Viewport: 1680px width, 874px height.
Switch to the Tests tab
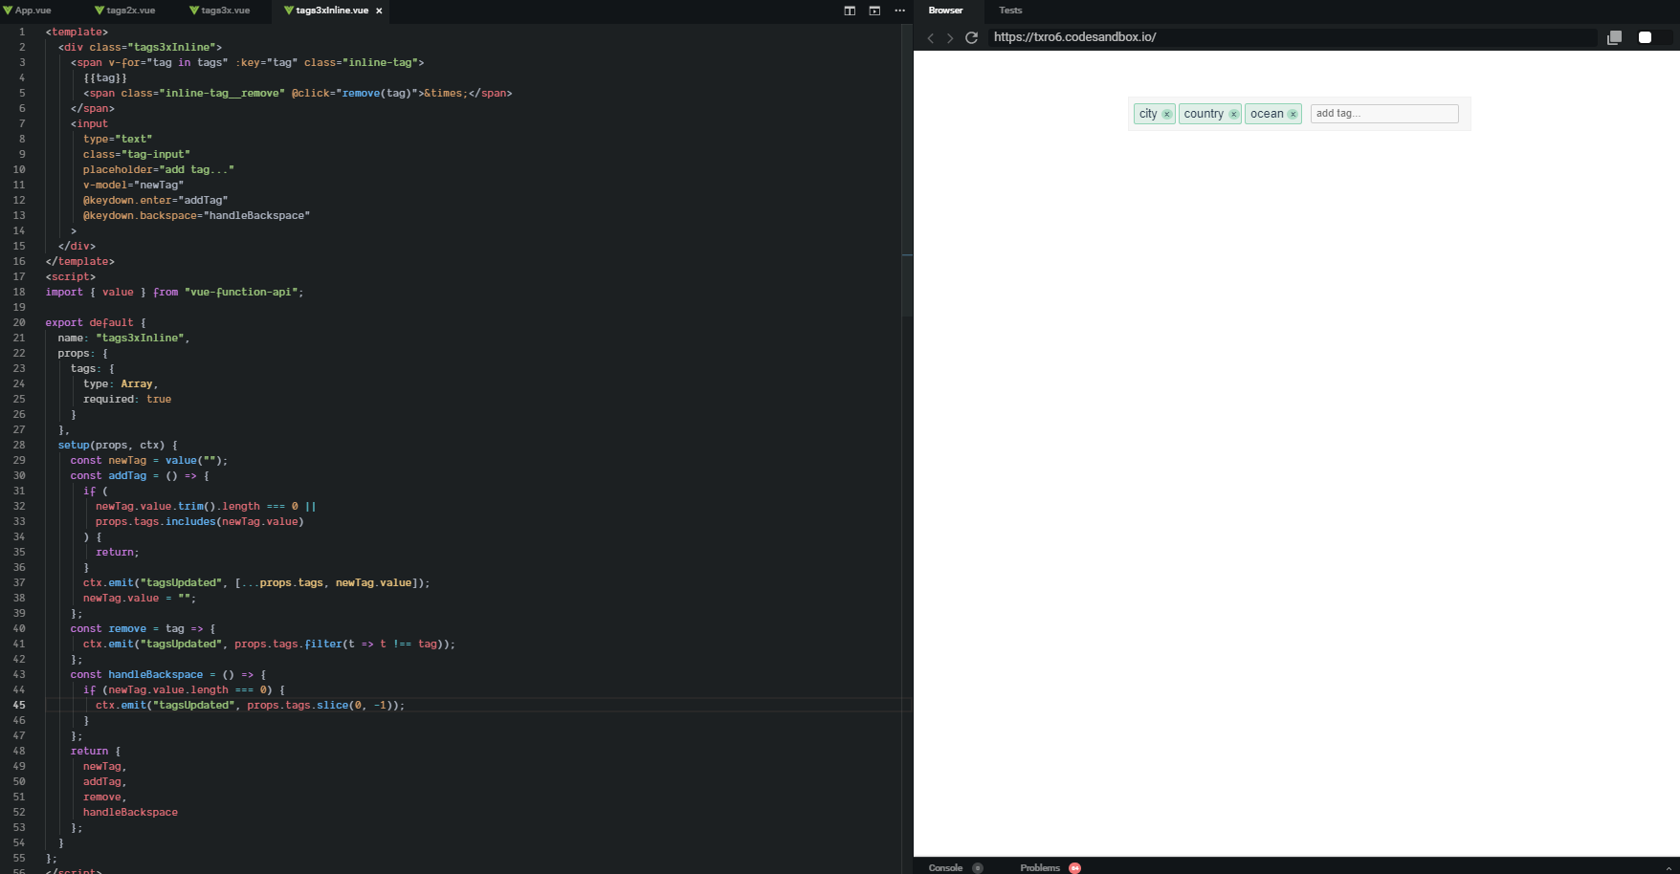click(1010, 11)
